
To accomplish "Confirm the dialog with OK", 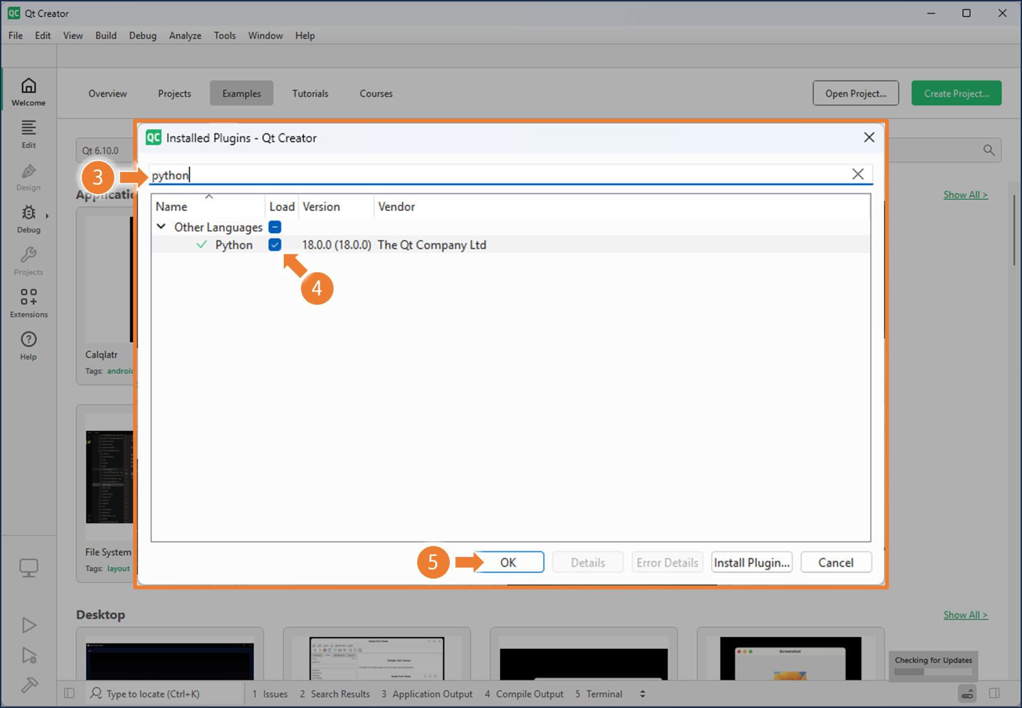I will pyautogui.click(x=508, y=562).
